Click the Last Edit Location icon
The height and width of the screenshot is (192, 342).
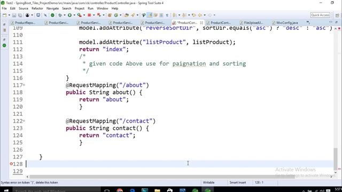[194, 15]
